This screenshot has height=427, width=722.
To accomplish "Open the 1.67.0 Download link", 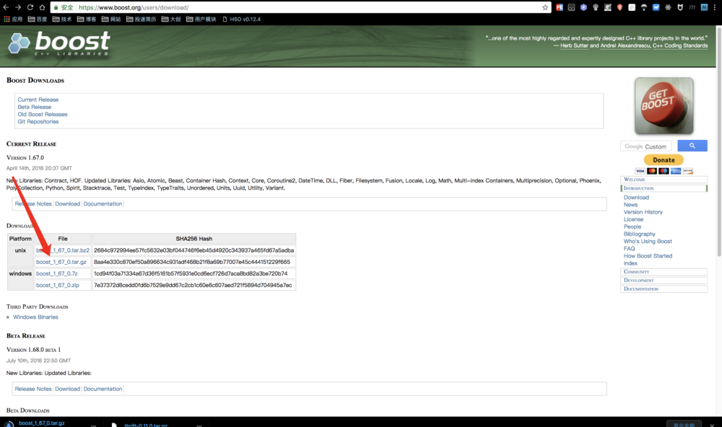I will (68, 204).
